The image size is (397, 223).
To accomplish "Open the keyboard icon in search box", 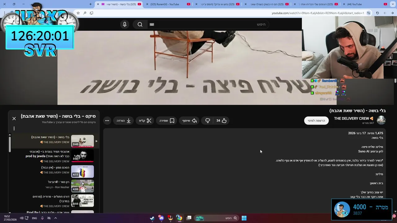I will coord(152,24).
